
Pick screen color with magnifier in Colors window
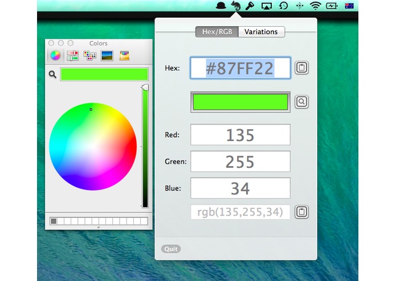pos(52,75)
